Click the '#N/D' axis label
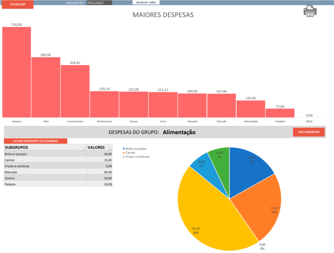The image size is (334, 253). (309, 121)
